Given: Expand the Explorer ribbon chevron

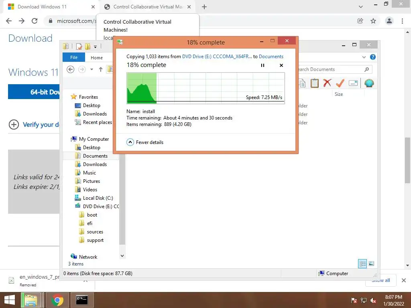Looking at the screenshot, I should click(364, 57).
